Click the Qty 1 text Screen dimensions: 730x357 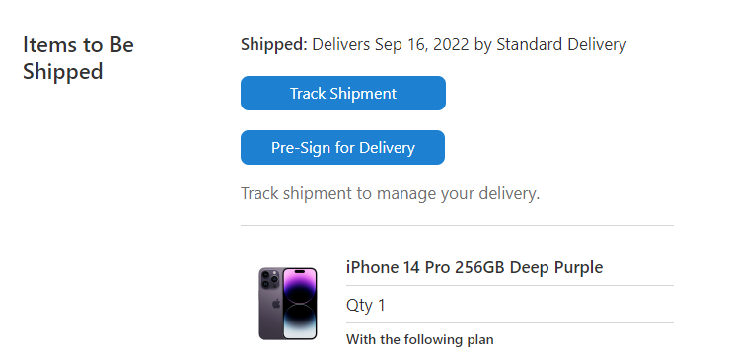[366, 306]
